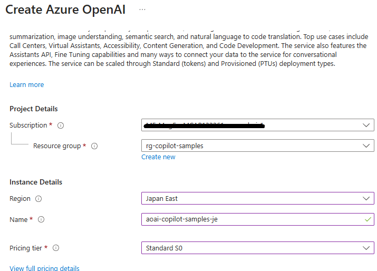Click the Create Azure OpenAI page title
This screenshot has width=377, height=271.
(65, 10)
